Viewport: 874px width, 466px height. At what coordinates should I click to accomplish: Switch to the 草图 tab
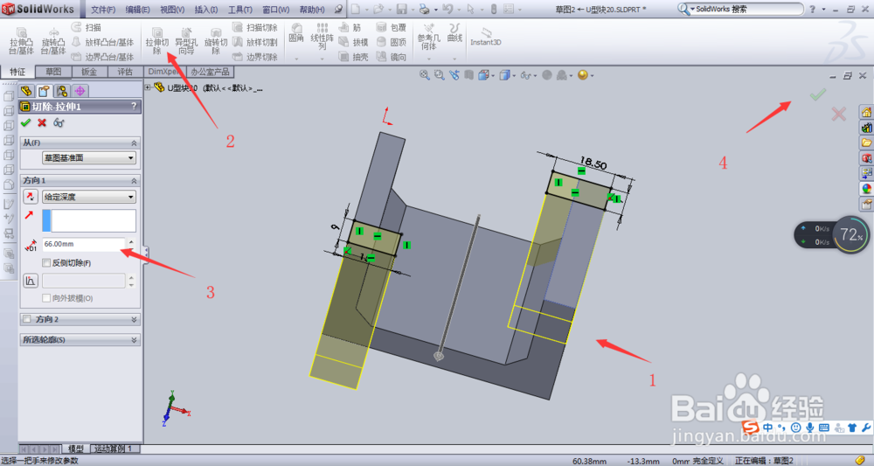click(x=53, y=72)
